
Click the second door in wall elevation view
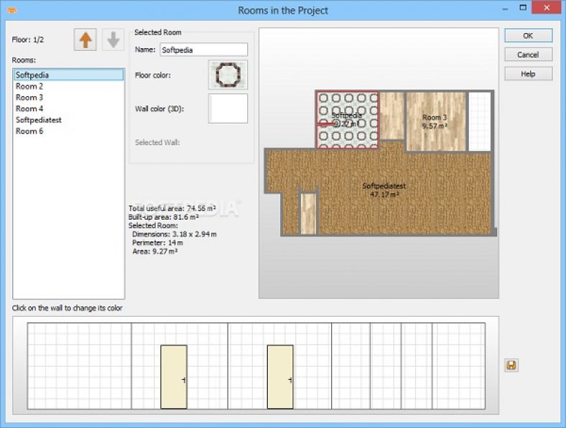(x=280, y=377)
